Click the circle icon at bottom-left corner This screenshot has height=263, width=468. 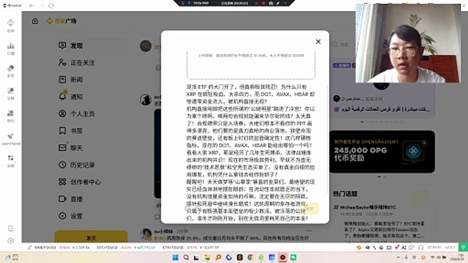(x=11, y=241)
